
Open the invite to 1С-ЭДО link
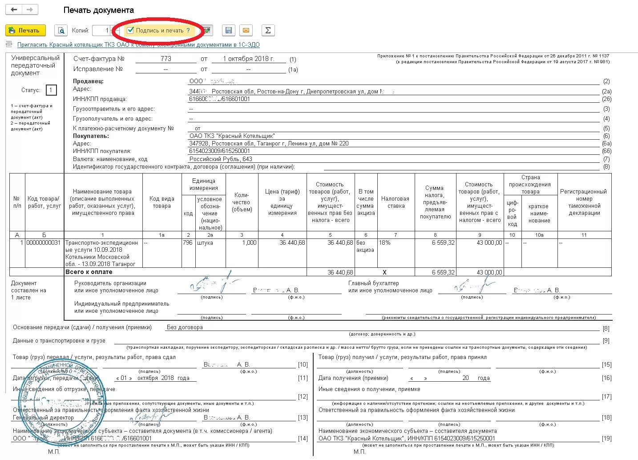tap(138, 44)
